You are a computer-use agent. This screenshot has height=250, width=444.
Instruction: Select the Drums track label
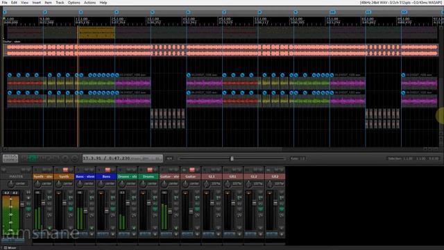148,176
